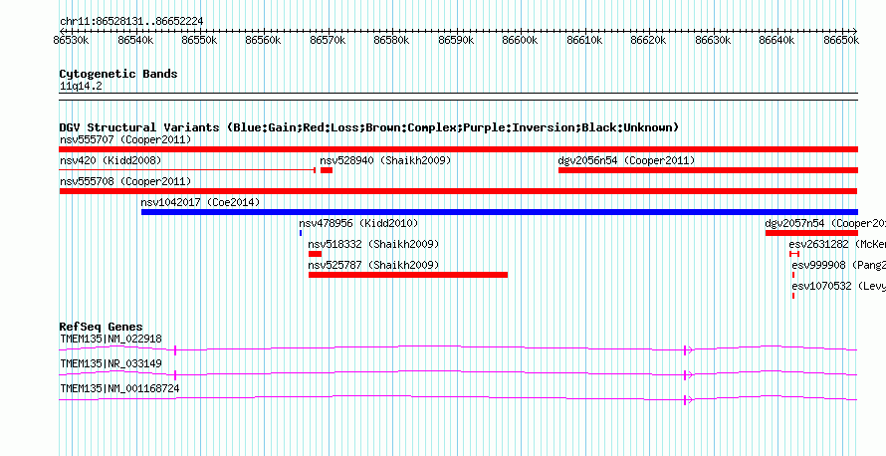Click the 86630k ruler label
The image size is (886, 456).
coord(713,41)
